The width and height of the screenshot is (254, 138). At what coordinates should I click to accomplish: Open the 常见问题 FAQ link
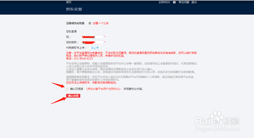point(184,2)
